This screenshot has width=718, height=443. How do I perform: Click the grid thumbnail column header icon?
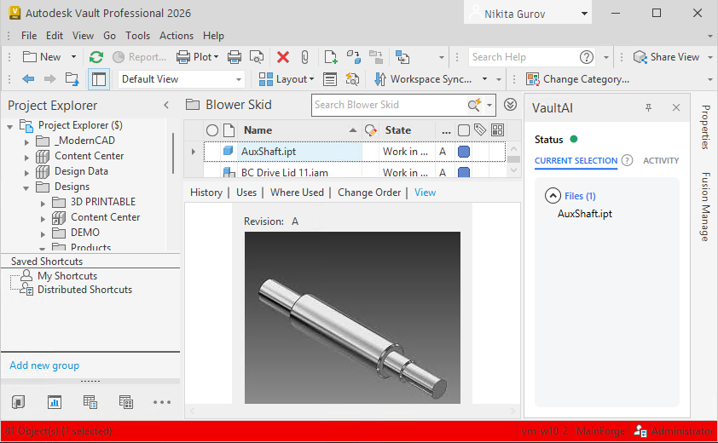click(x=497, y=130)
